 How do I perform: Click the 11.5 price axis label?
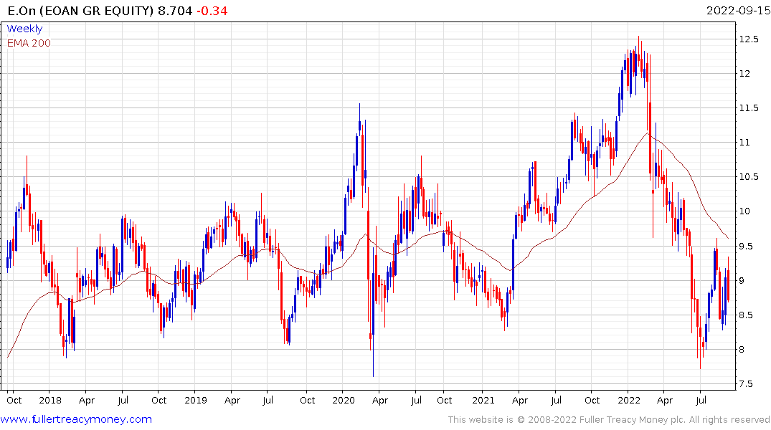(748, 108)
